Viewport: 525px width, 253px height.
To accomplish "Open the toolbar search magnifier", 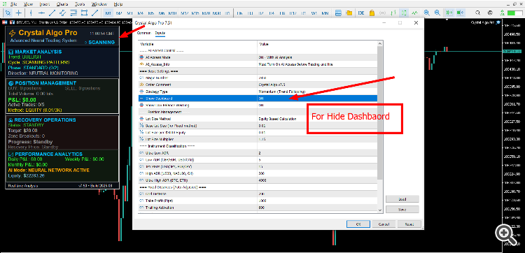I will tap(478, 13).
